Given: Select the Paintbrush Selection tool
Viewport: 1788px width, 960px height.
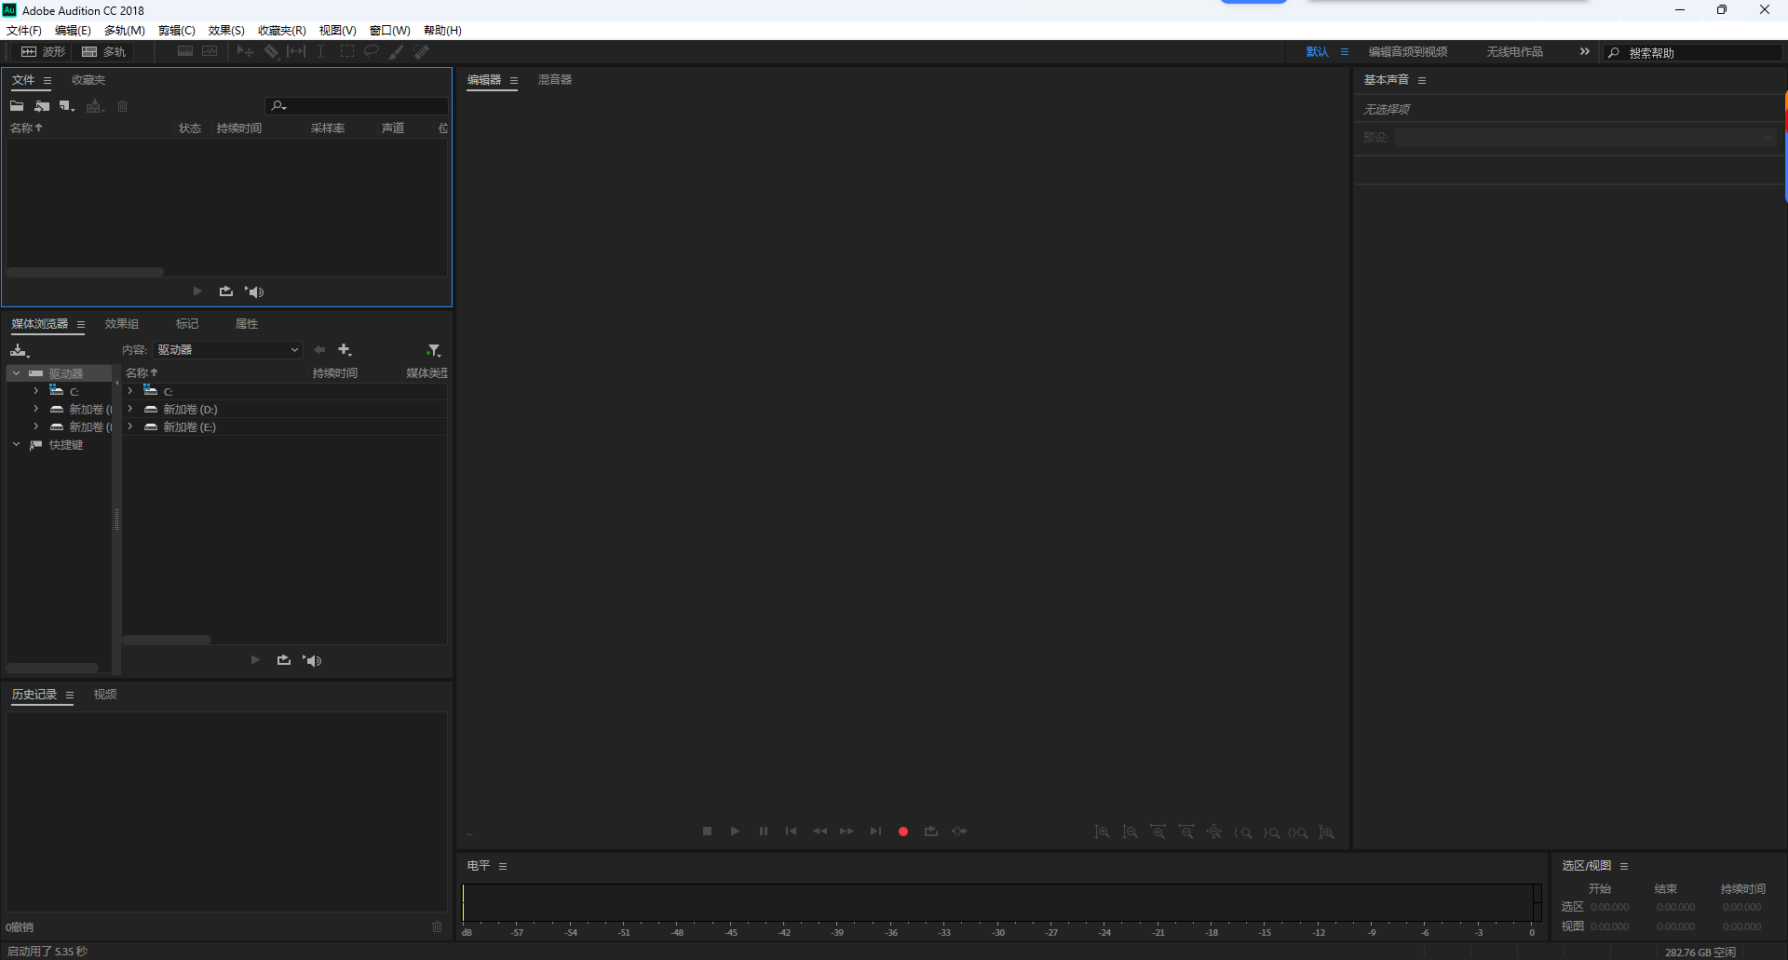Looking at the screenshot, I should [x=395, y=51].
